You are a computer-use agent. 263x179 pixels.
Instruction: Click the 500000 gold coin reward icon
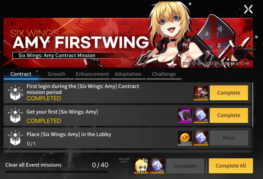point(185,138)
